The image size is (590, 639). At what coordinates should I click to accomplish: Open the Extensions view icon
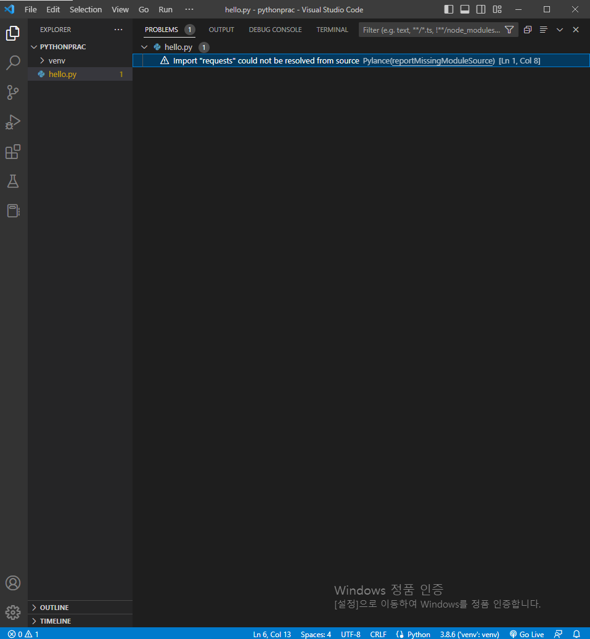tap(13, 152)
